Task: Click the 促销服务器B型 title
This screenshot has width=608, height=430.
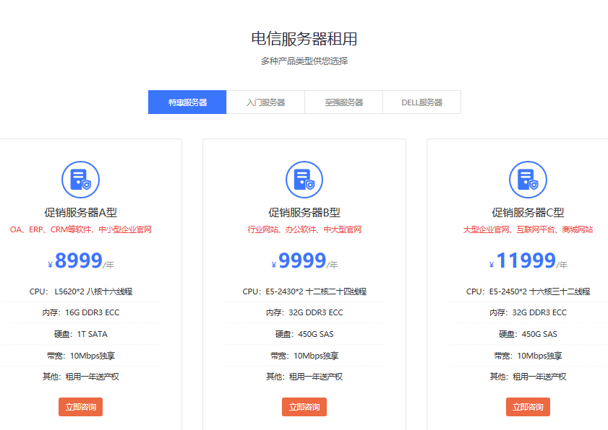Action: pos(304,213)
